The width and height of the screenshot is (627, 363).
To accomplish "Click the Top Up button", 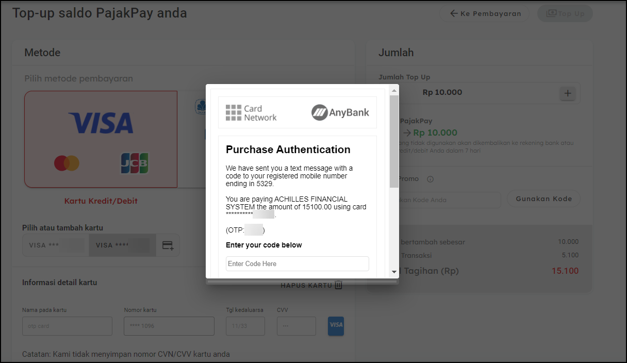I will tap(565, 14).
